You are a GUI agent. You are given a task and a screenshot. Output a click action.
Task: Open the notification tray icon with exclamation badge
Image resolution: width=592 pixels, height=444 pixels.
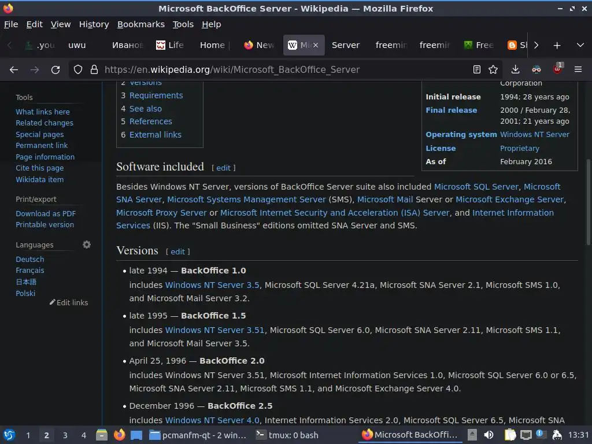coord(541,435)
